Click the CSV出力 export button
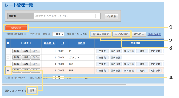 tap(122, 34)
